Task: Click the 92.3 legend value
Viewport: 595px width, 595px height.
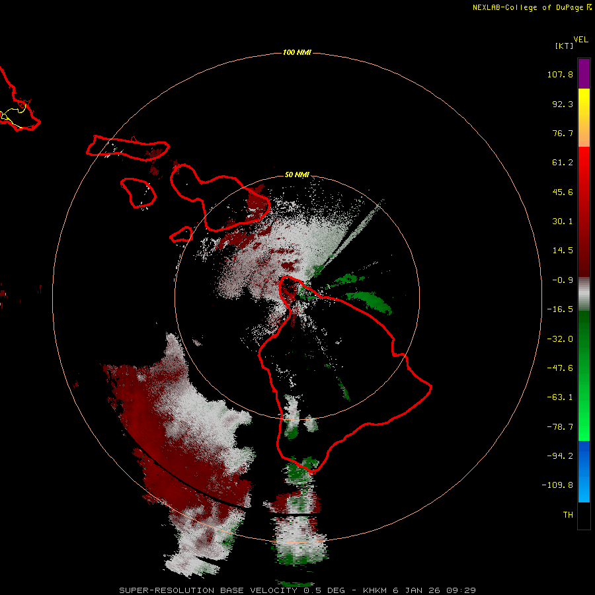Action: pos(563,104)
